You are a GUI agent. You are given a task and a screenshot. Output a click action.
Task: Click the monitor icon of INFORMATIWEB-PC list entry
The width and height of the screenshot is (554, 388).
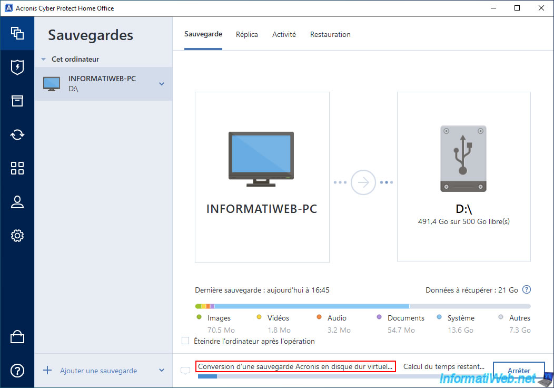52,84
